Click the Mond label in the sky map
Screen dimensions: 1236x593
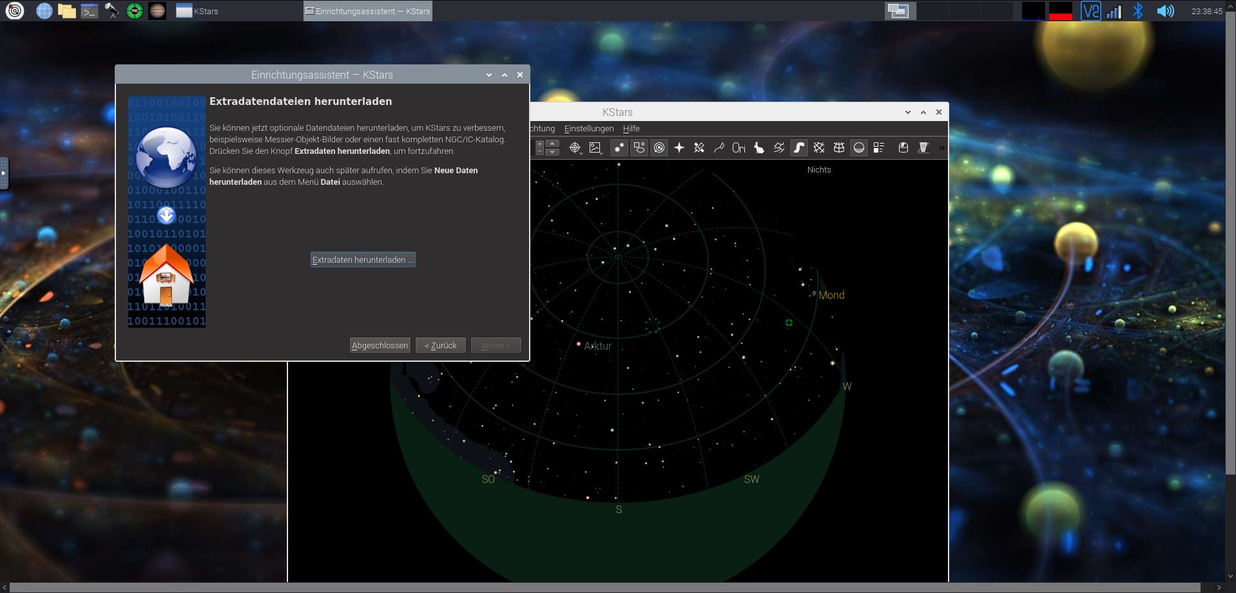[x=831, y=295]
